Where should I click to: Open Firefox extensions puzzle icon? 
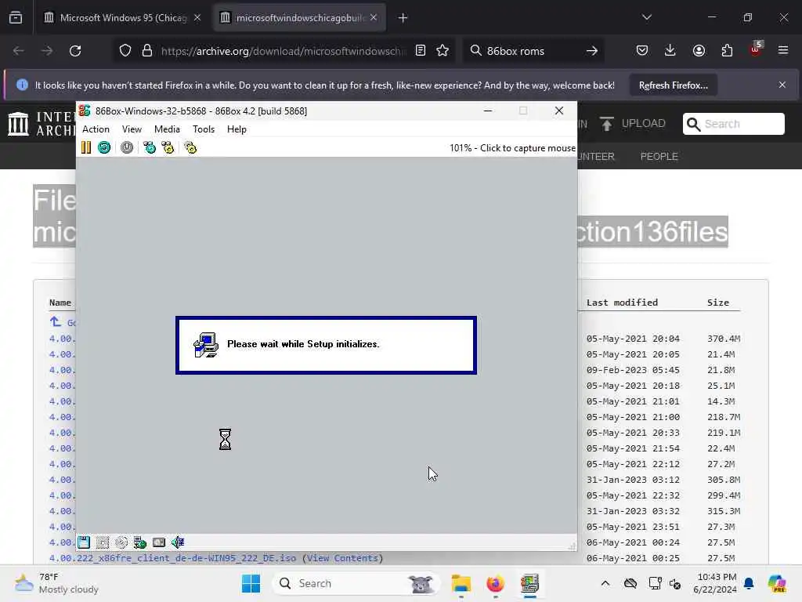(727, 50)
